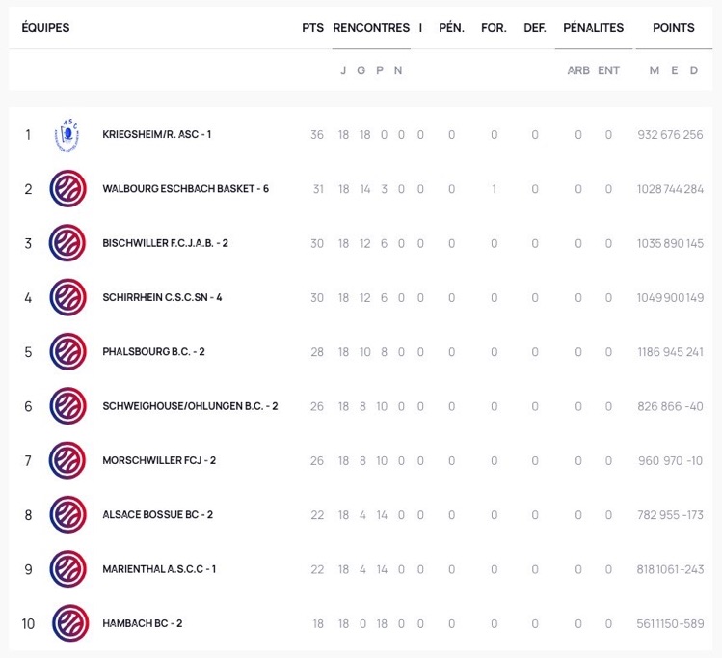Open HAMBACH BC - 2 team link
The height and width of the screenshot is (658, 722).
(143, 623)
